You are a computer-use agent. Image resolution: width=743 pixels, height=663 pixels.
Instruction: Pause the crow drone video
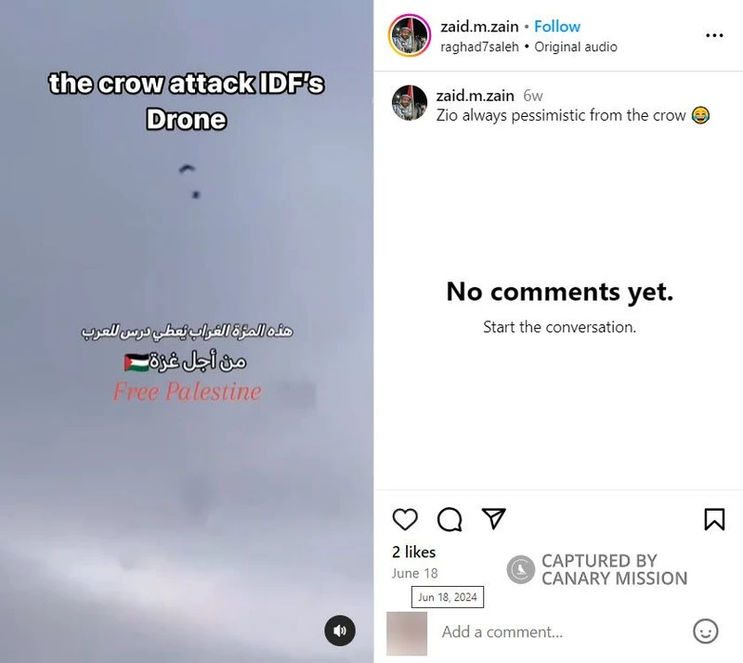(187, 331)
